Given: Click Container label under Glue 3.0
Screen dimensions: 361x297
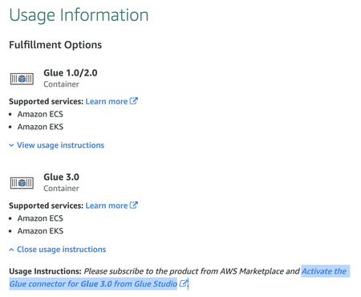Looking at the screenshot, I should click(x=61, y=189).
